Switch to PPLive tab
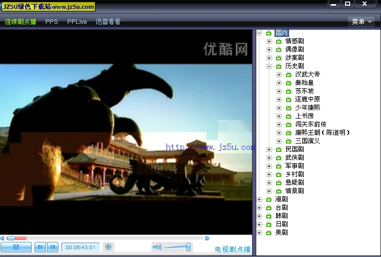The image size is (381, 257). pos(77,21)
